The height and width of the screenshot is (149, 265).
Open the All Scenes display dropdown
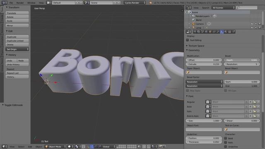tap(223, 8)
